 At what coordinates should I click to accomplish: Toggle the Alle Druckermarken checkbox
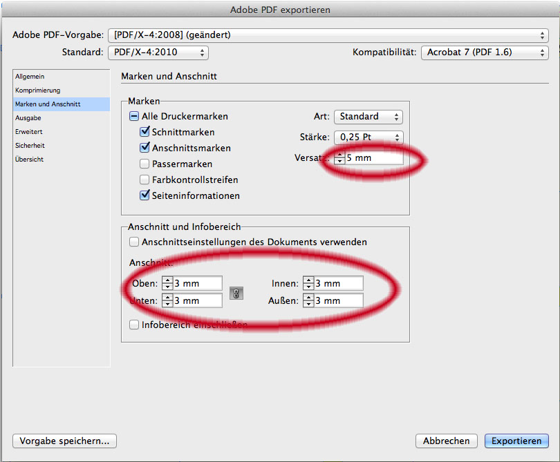tap(134, 116)
